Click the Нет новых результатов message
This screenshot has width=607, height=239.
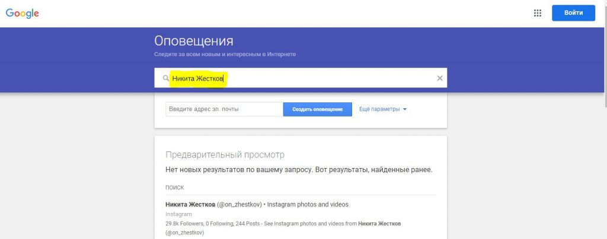tap(299, 170)
